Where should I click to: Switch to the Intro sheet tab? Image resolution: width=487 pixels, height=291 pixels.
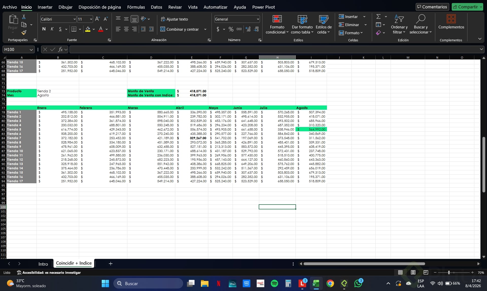coord(43,264)
